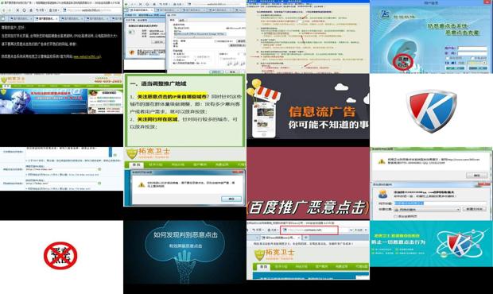Click the red-outlined address bar field
493x294 pixels.
tap(309, 230)
